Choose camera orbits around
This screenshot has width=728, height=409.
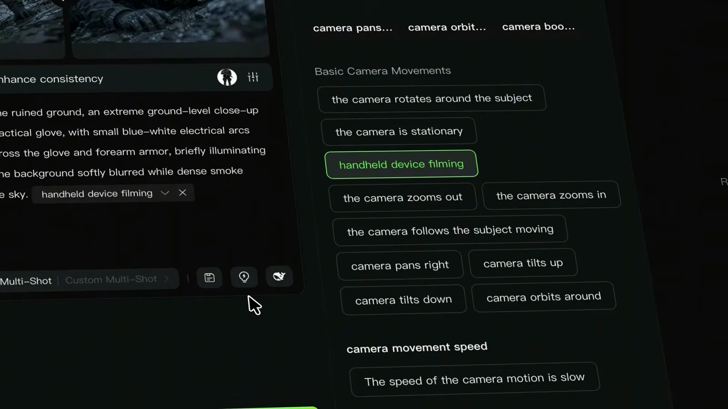pos(544,297)
